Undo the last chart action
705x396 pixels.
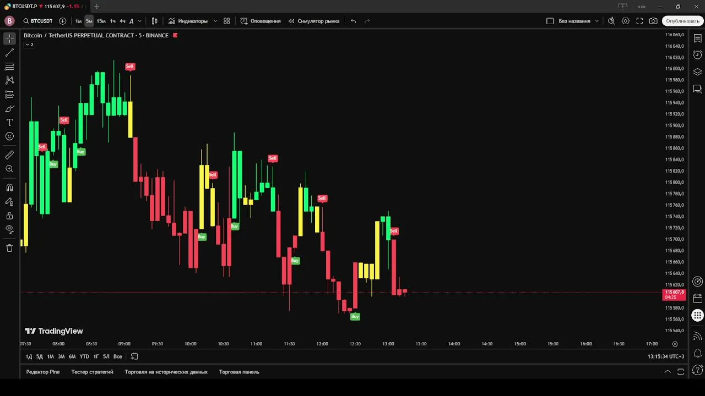[354, 21]
